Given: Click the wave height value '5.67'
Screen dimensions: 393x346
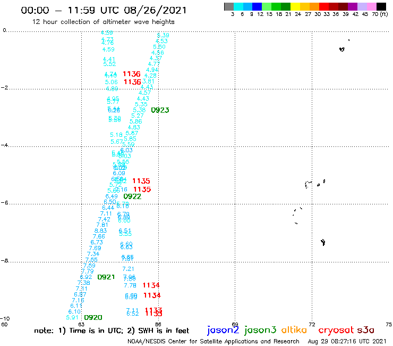Looking at the screenshot, I should click(x=117, y=142).
